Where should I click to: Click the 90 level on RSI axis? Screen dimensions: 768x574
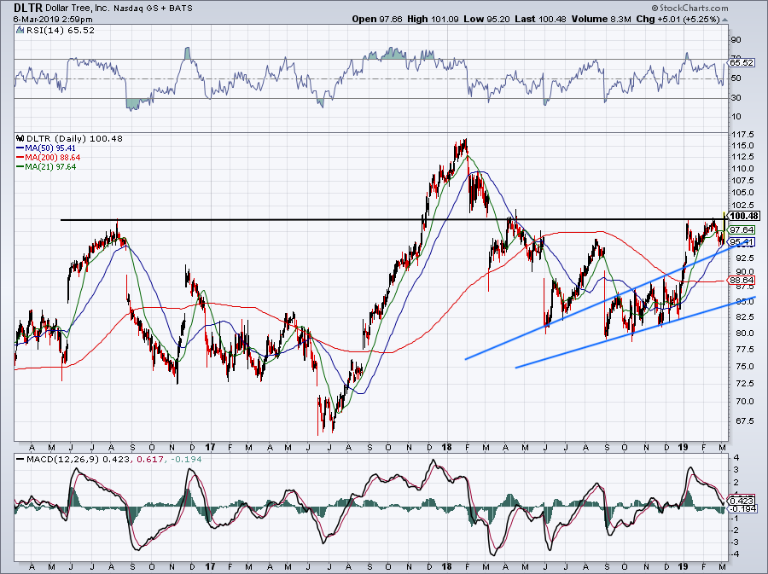[x=736, y=39]
